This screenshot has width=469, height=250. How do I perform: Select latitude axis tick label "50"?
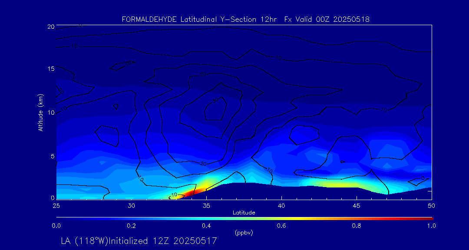(431, 206)
